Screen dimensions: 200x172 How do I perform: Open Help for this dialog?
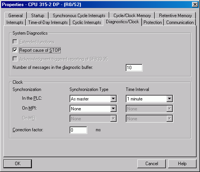pos(182,164)
